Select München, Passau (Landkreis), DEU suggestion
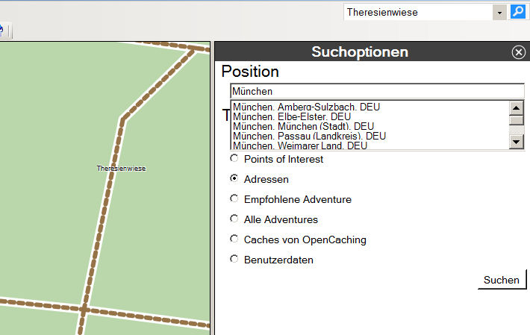Image resolution: width=530 pixels, height=335 pixels. 309,136
